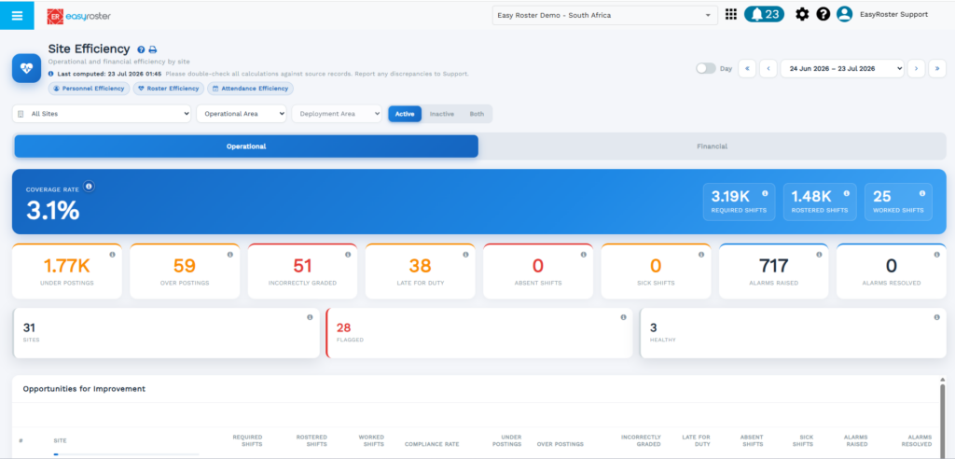Open notifications bell showing 23
This screenshot has height=459, width=955.
pyautogui.click(x=765, y=14)
